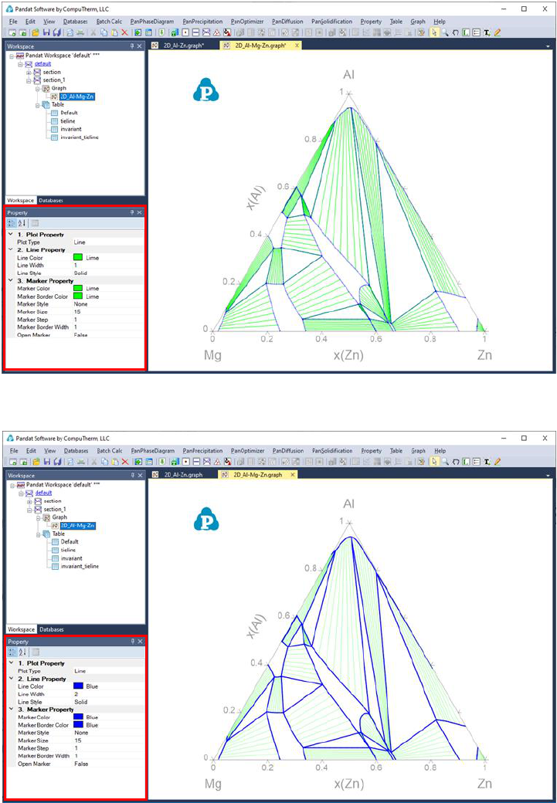This screenshot has width=557, height=803.
Task: Click Lime Marker Color swatch in upper panel
Action: (78, 288)
